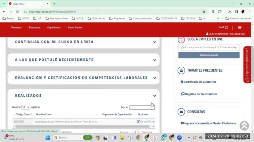Open File Explorer from the taskbar
Image resolution: width=254 pixels, height=142 pixels.
pos(122,138)
